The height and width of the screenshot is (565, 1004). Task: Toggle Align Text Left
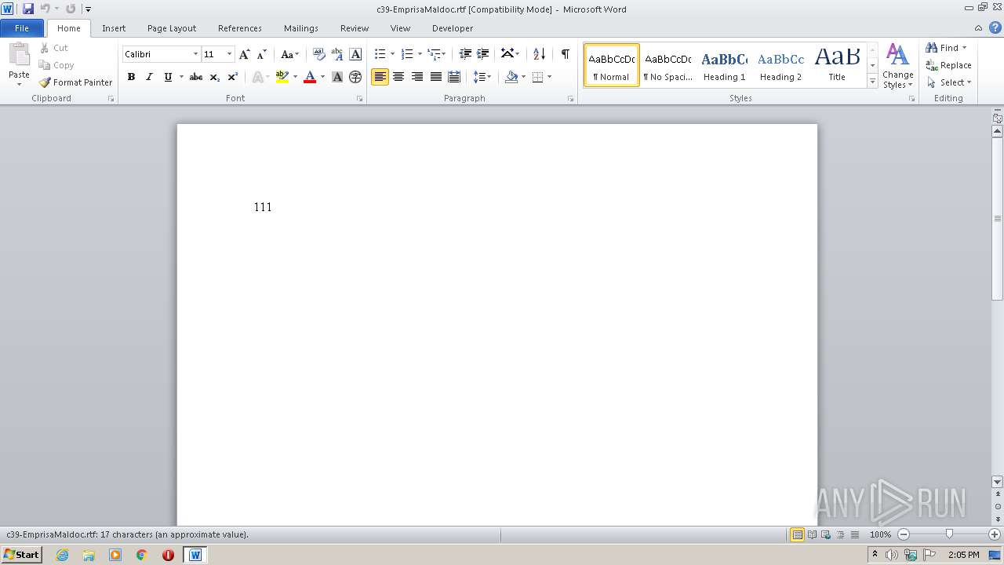tap(380, 77)
